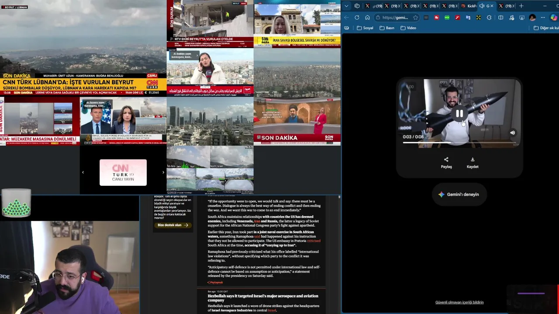Screen dimensions: 559x314
Task: Reload the page with refresh icon
Action: (357, 17)
